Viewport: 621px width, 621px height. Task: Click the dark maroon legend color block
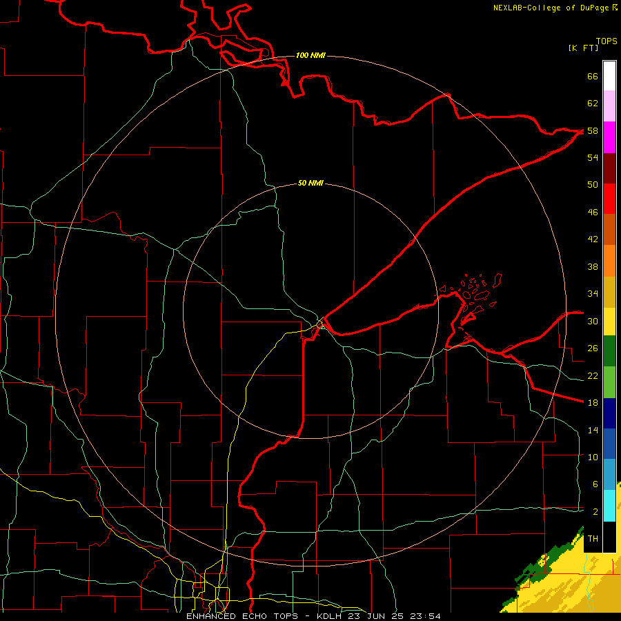tap(609, 168)
